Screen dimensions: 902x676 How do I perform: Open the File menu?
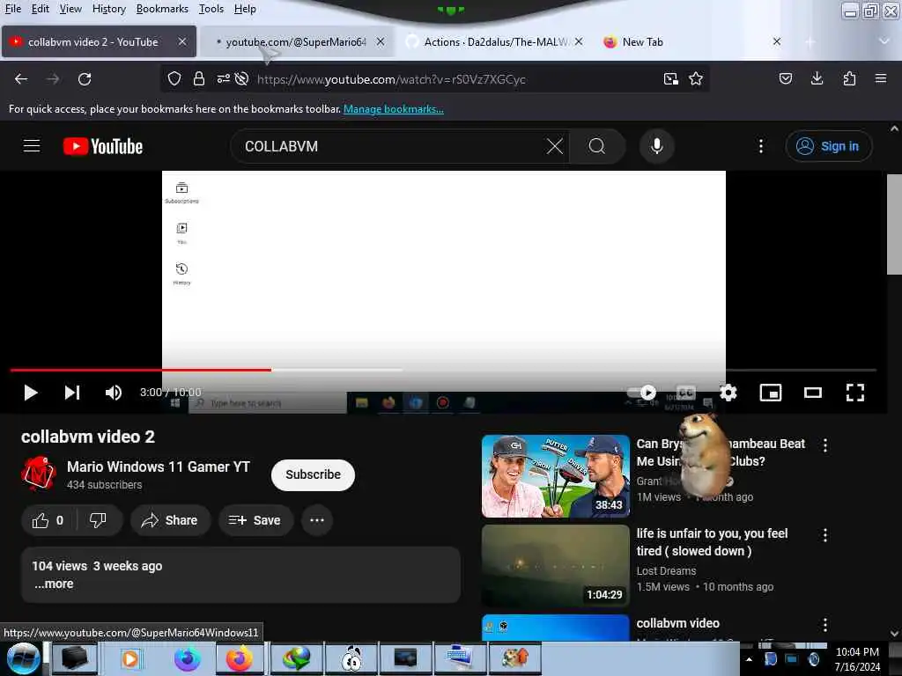click(13, 9)
